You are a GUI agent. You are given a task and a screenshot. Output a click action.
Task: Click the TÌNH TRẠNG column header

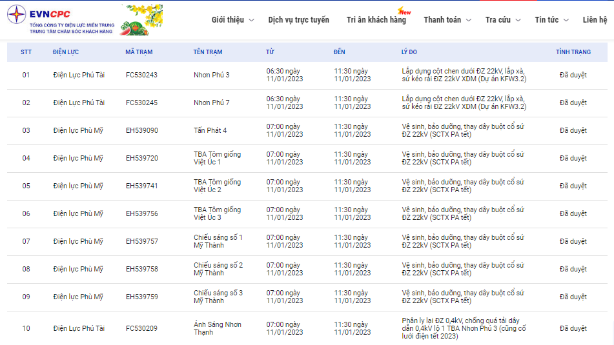coord(573,52)
